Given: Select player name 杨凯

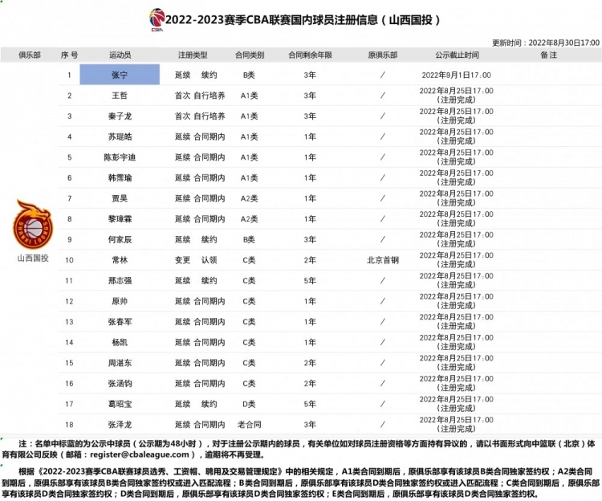Looking at the screenshot, I should pos(120,343).
